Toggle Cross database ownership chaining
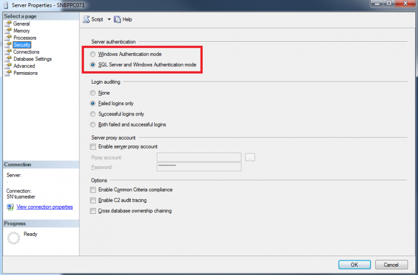 (93, 211)
